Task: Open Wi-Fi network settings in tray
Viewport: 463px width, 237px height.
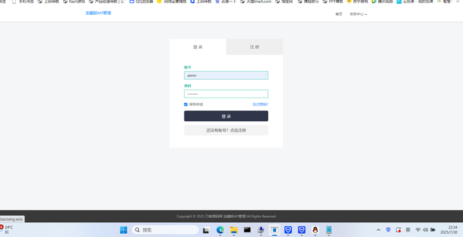Action: [x=418, y=230]
